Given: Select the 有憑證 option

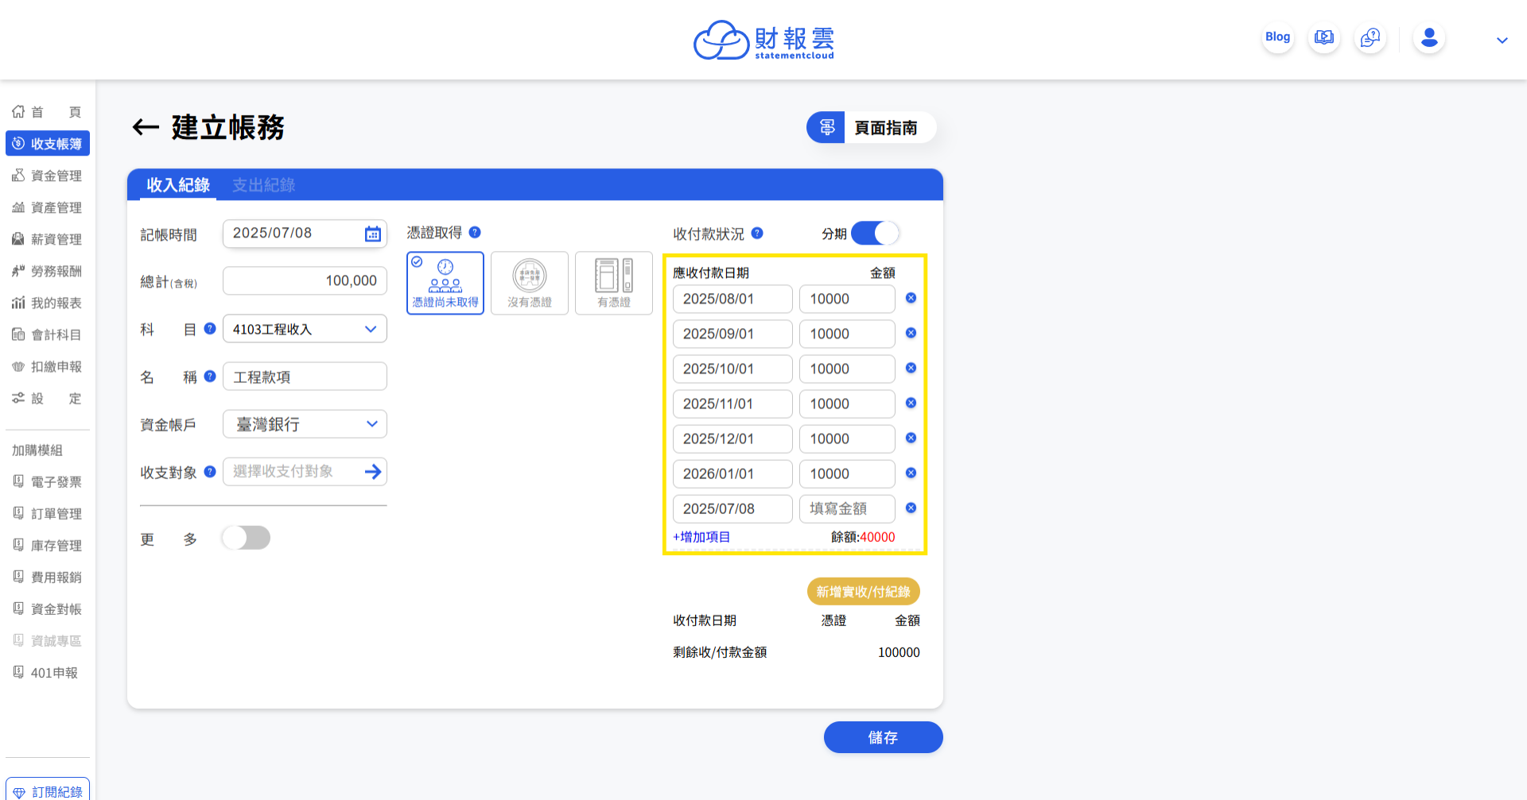Looking at the screenshot, I should pos(614,283).
